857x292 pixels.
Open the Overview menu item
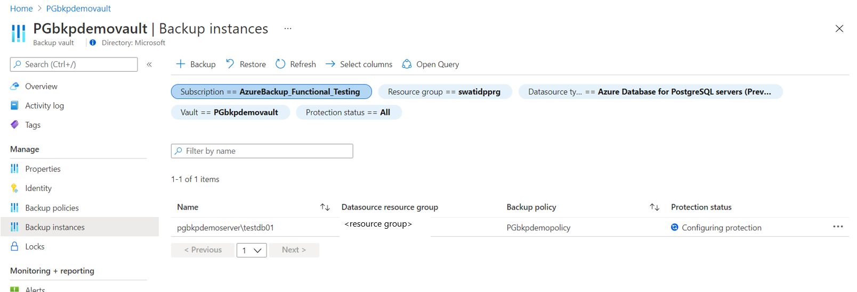tap(41, 86)
